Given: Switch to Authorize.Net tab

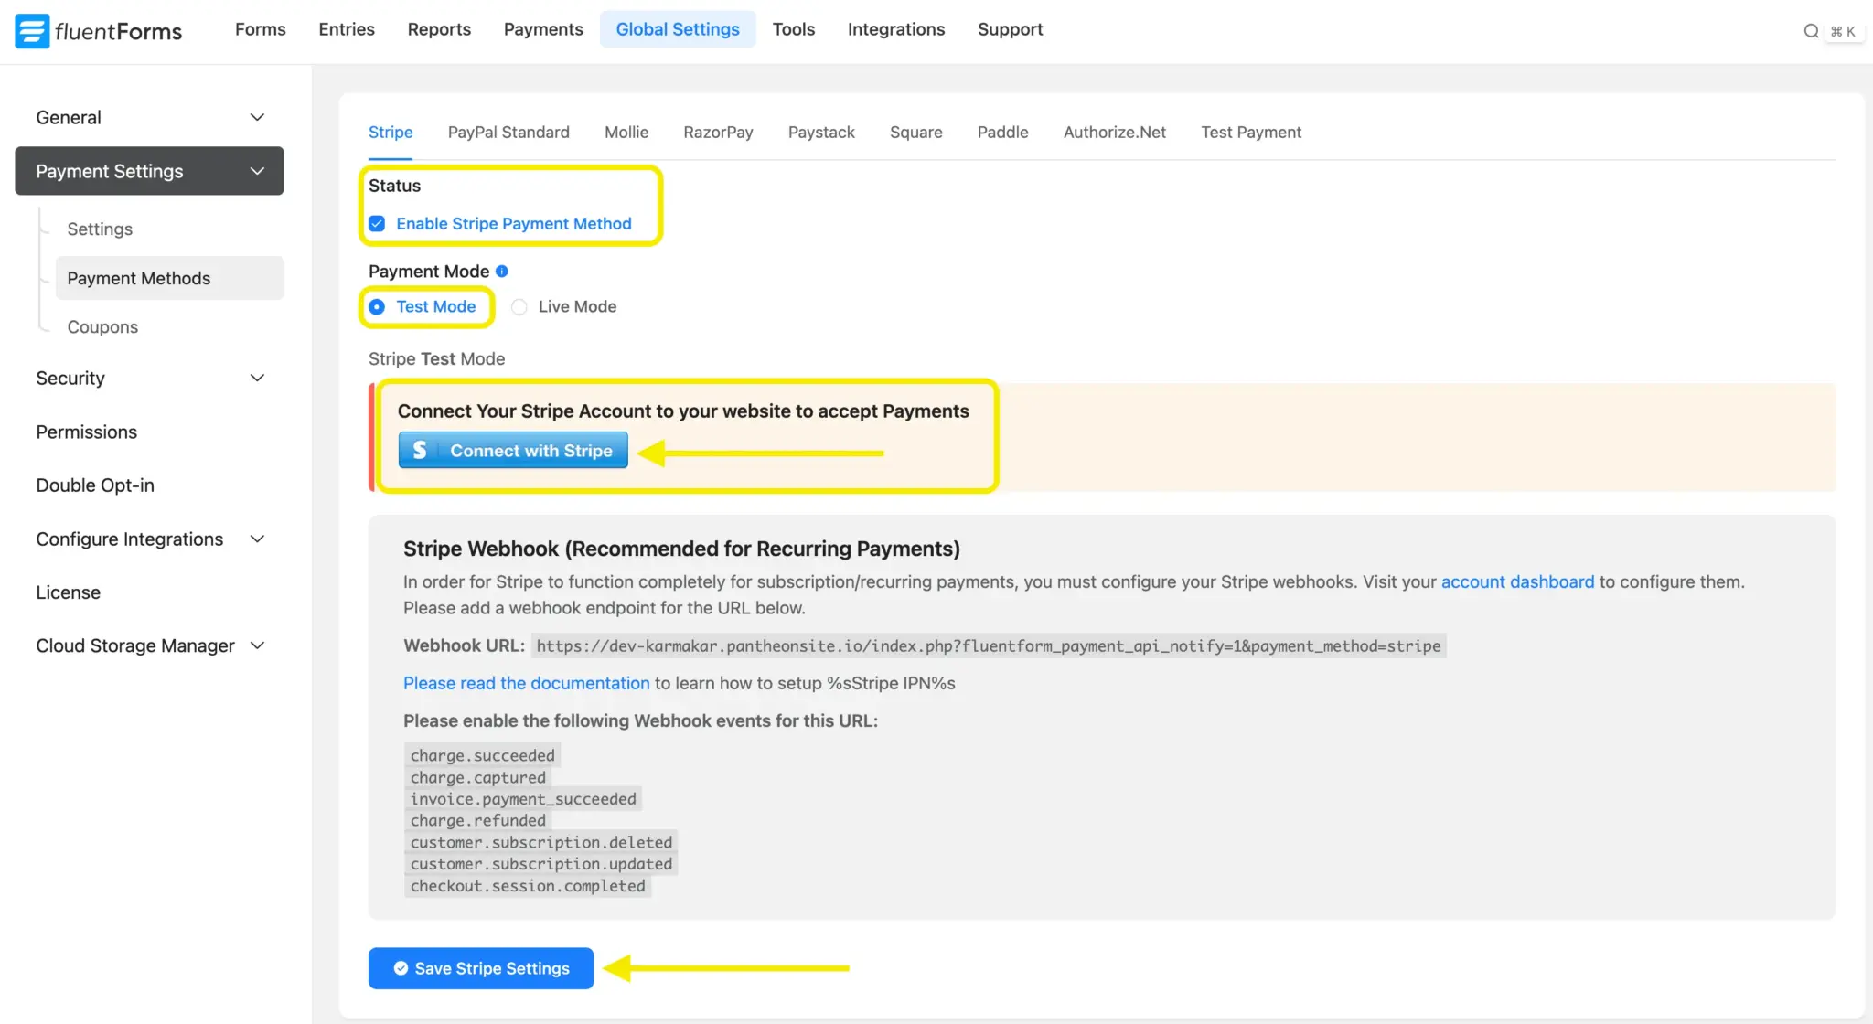Looking at the screenshot, I should click(1114, 133).
